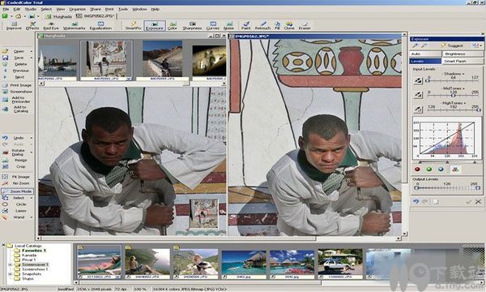Open the Organize menu

click(x=77, y=9)
